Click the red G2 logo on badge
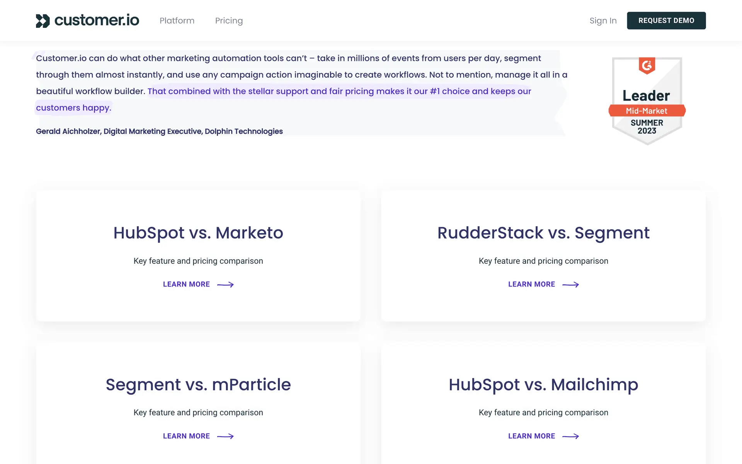 [x=647, y=66]
